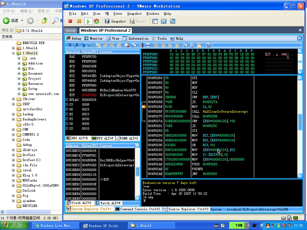Switch to the VMware Home tab
The image size is (307, 230).
tap(70, 31)
